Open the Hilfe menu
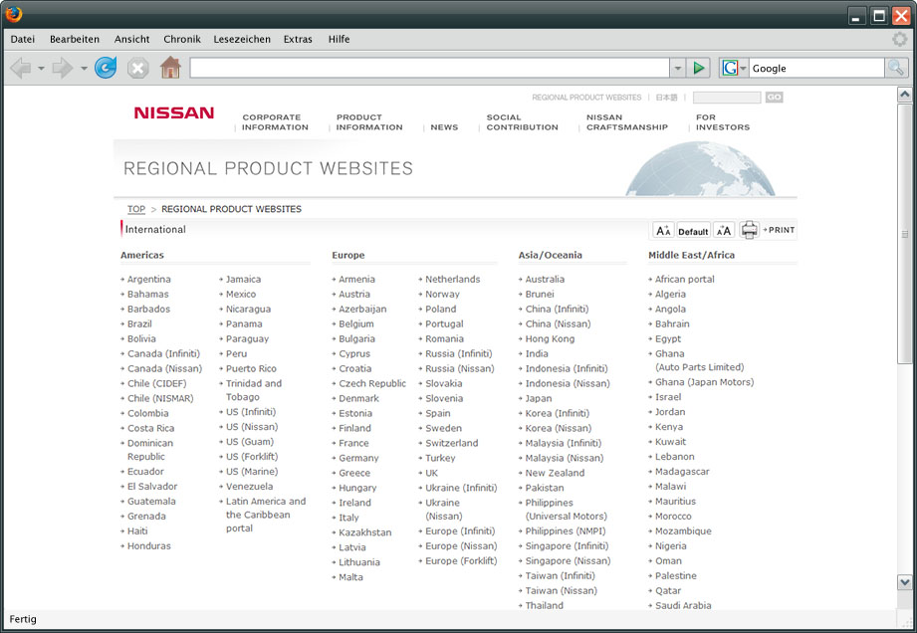 click(x=339, y=39)
